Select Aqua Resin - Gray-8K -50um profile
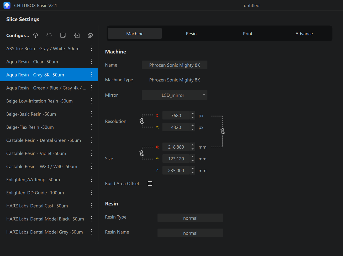 coord(49,75)
